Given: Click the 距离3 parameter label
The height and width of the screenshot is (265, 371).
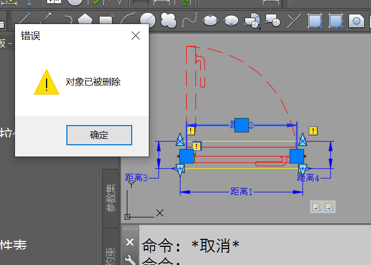Looking at the screenshot, I should coord(136,178).
